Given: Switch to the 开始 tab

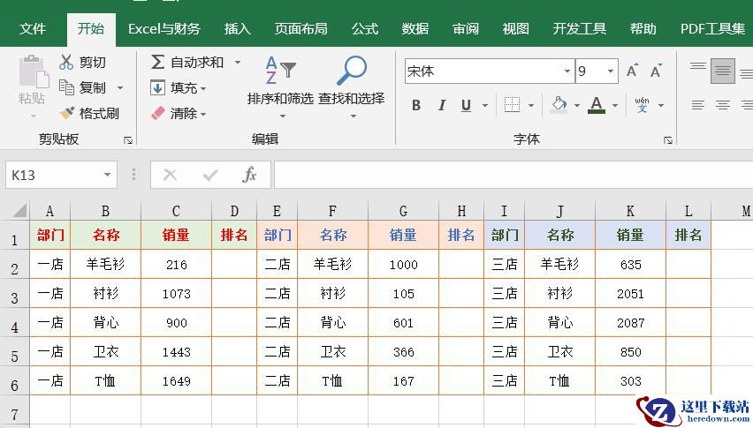Looking at the screenshot, I should [x=91, y=29].
